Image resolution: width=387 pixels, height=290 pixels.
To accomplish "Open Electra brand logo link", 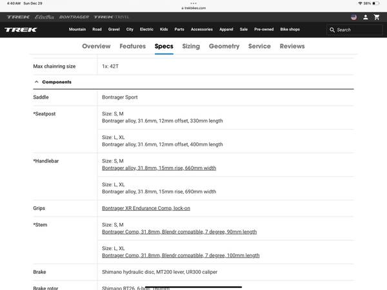I will tap(44, 17).
